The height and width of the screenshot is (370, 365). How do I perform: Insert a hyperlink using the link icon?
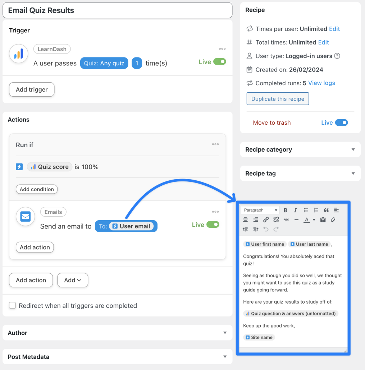click(266, 220)
